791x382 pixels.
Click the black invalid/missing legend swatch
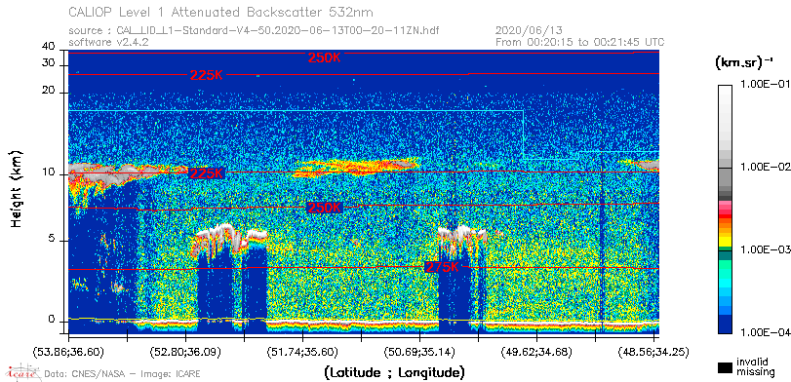point(726,368)
